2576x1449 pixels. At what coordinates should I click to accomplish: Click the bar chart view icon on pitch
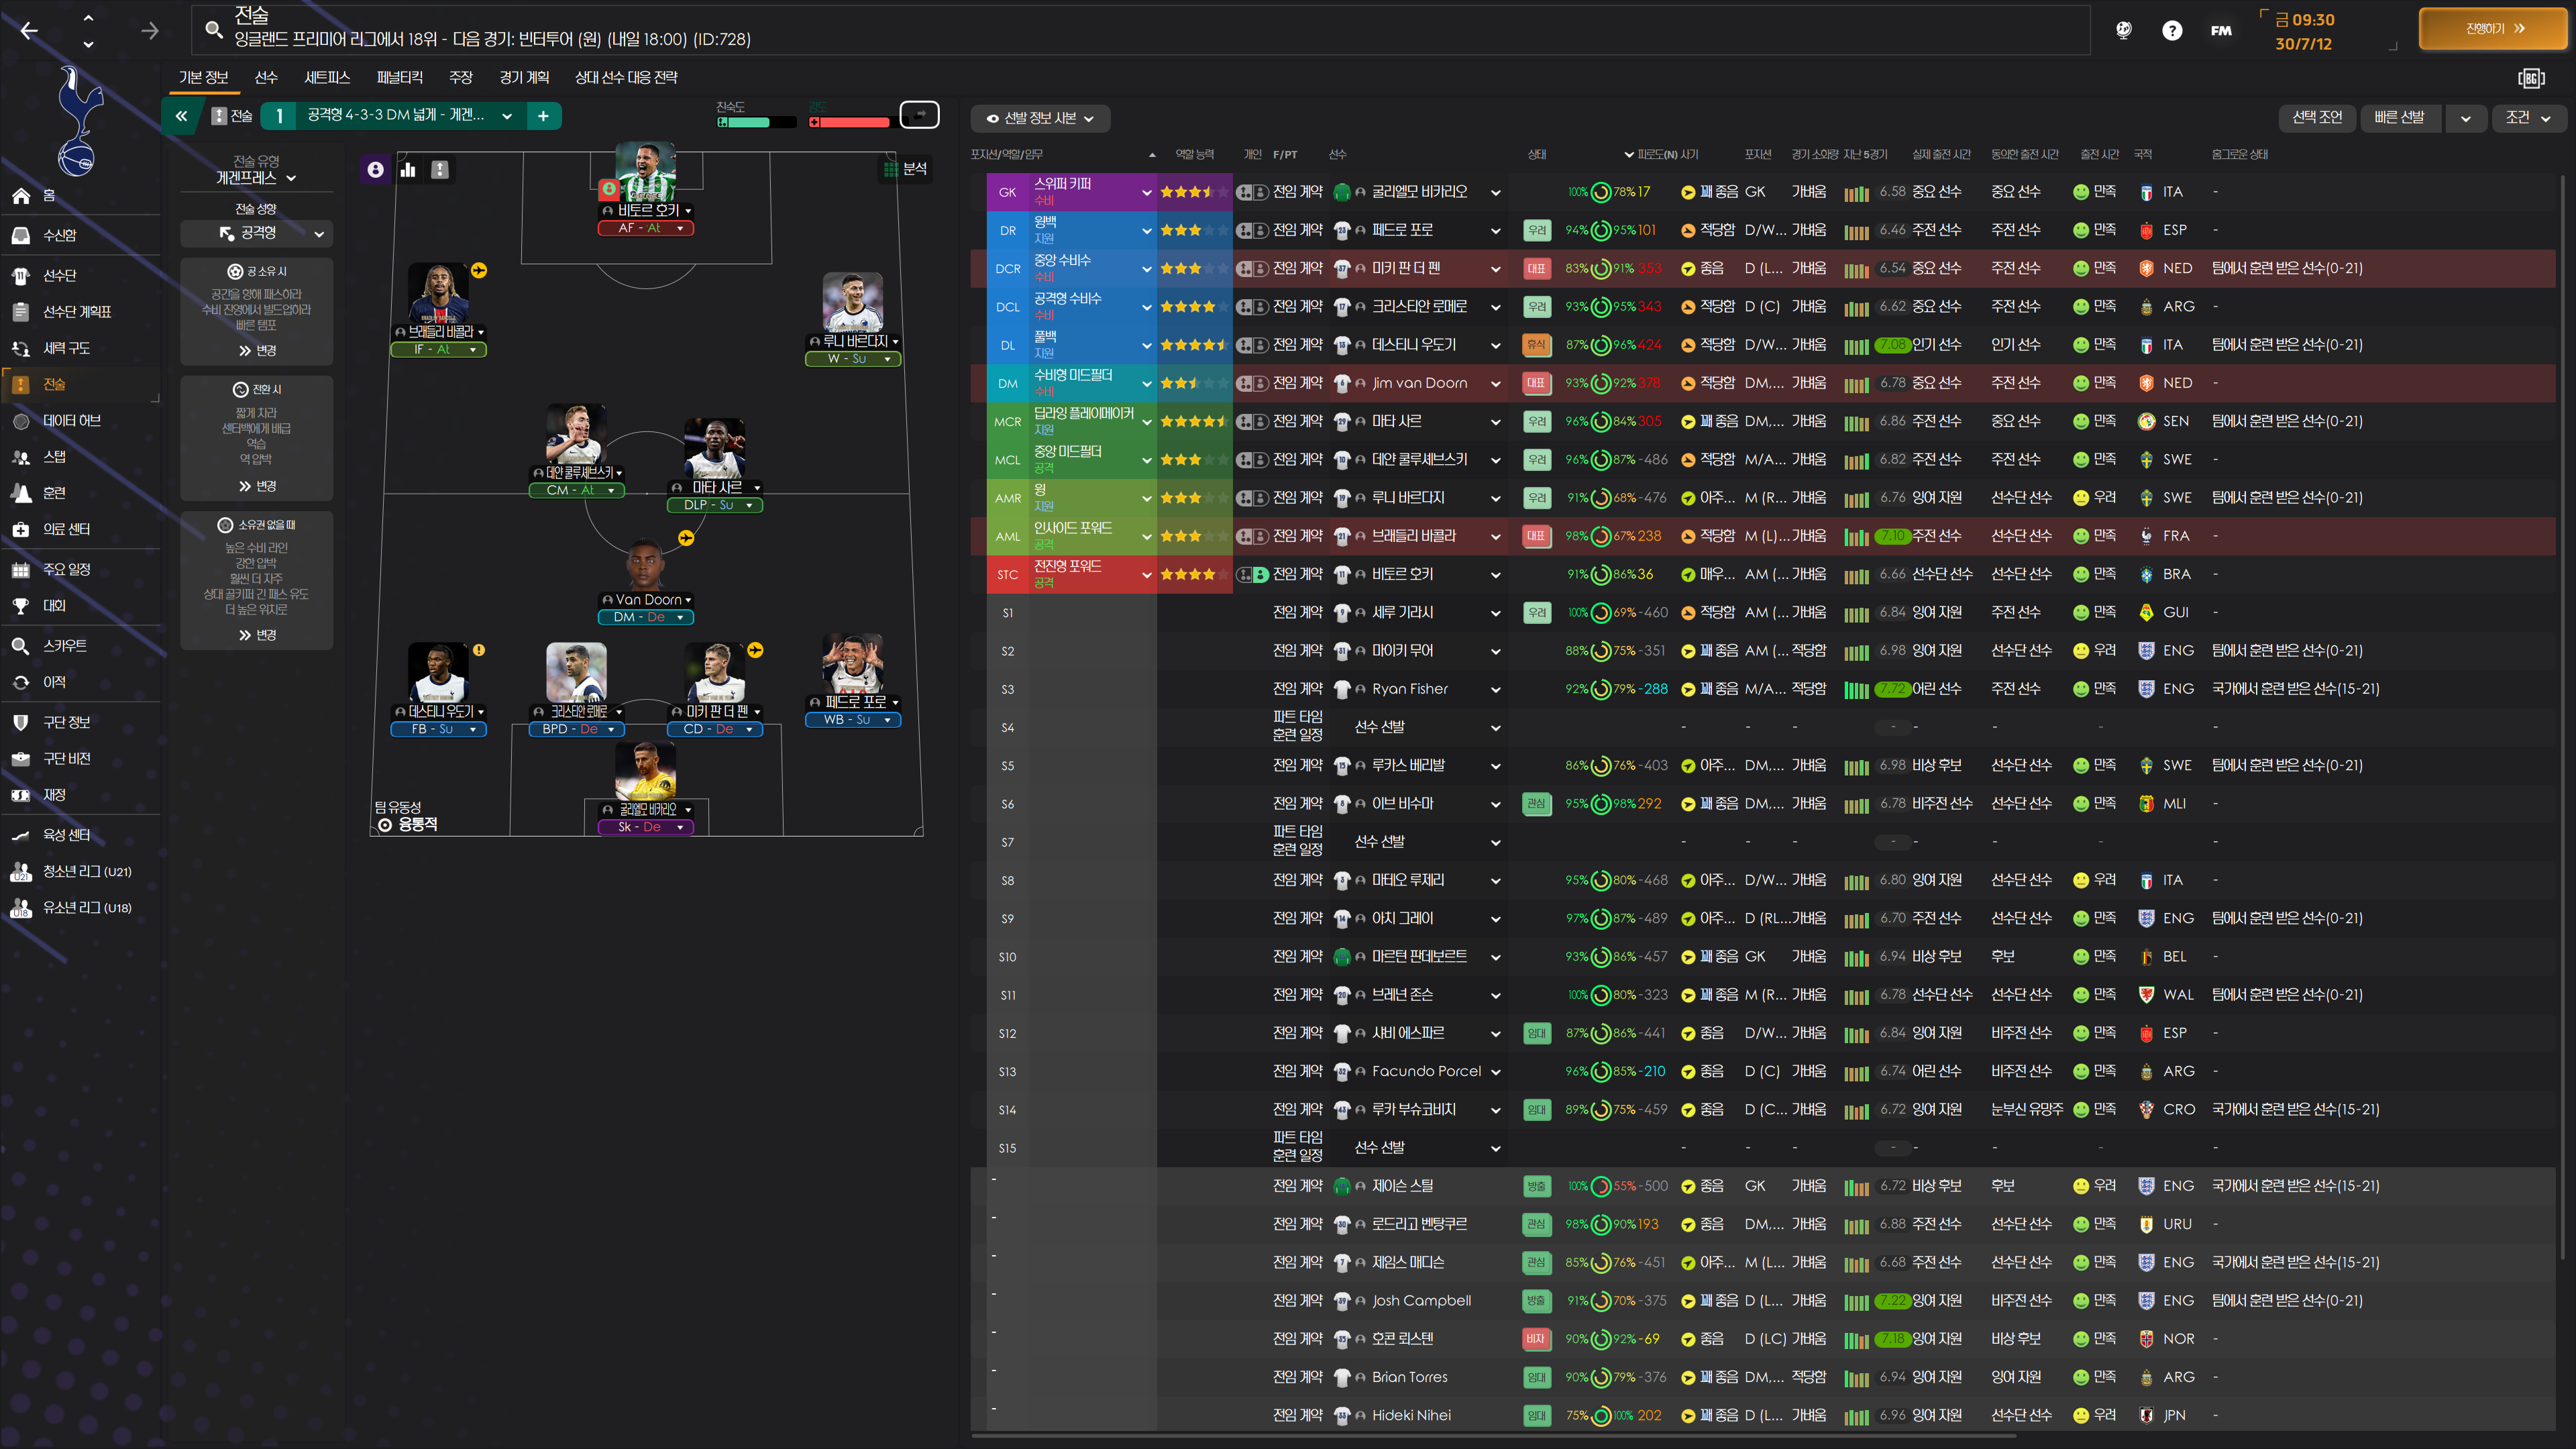point(408,170)
